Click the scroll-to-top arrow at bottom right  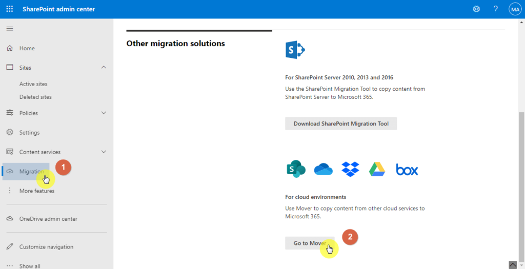point(513,265)
